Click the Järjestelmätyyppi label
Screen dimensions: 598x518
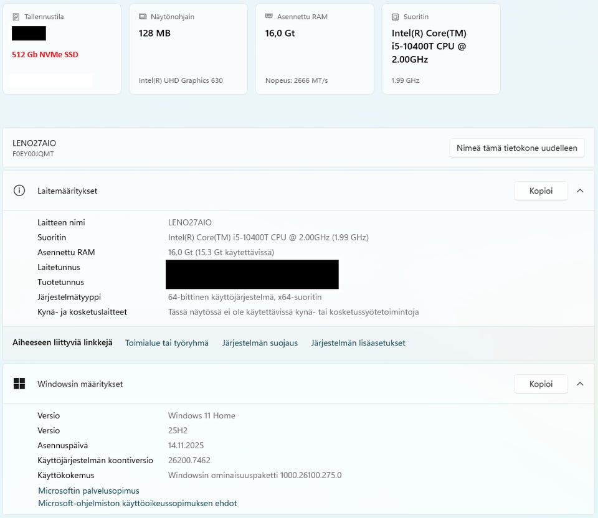(69, 297)
